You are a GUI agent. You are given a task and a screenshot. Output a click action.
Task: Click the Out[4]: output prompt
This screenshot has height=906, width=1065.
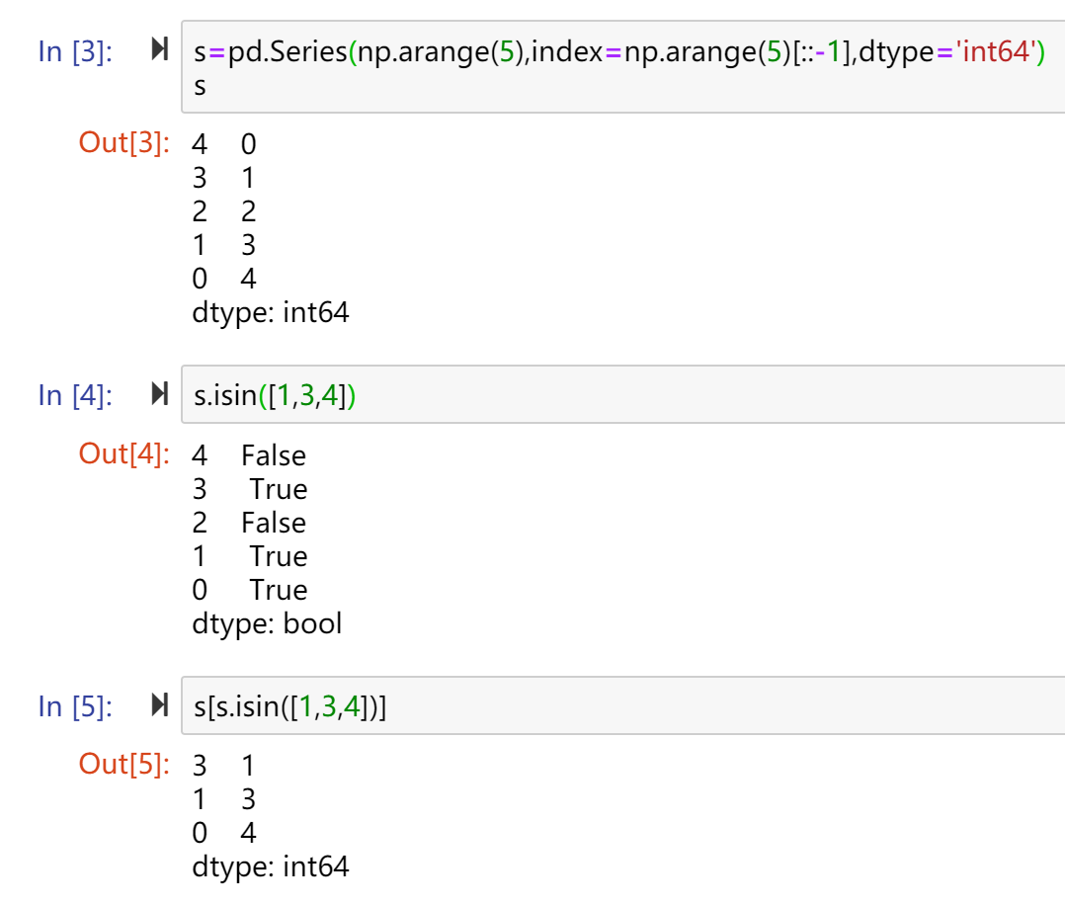[x=124, y=453]
